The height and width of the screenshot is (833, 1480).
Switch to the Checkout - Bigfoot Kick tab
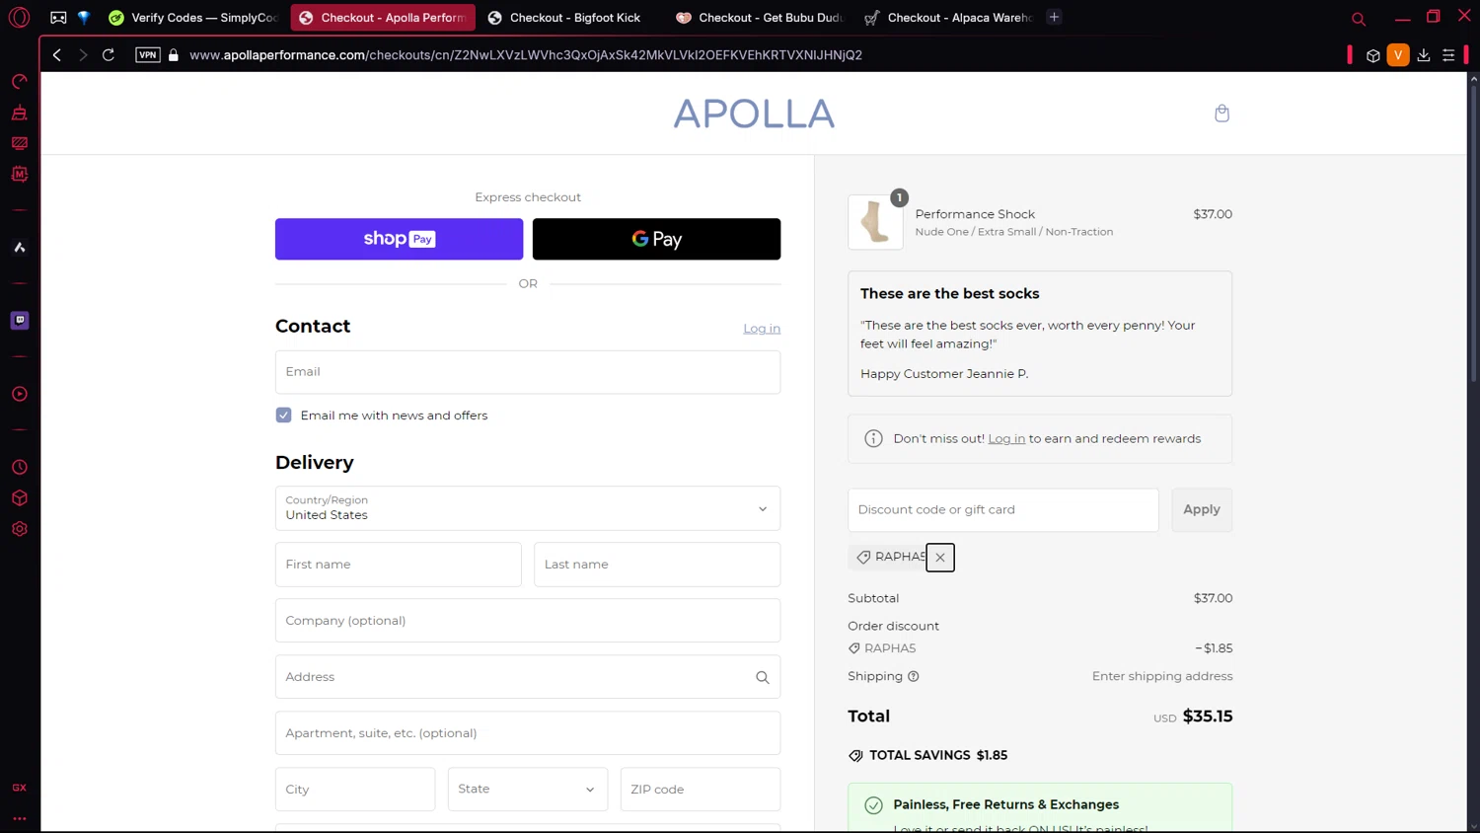[572, 18]
